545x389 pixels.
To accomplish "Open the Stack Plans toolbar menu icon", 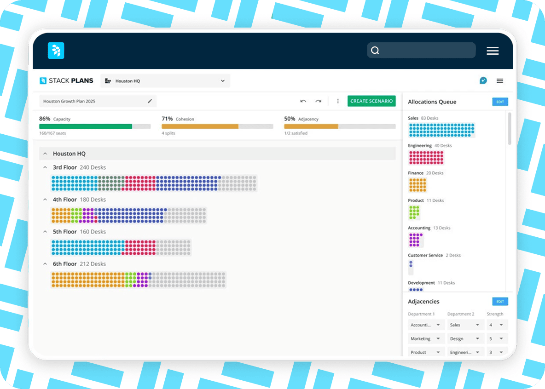I will click(x=499, y=81).
